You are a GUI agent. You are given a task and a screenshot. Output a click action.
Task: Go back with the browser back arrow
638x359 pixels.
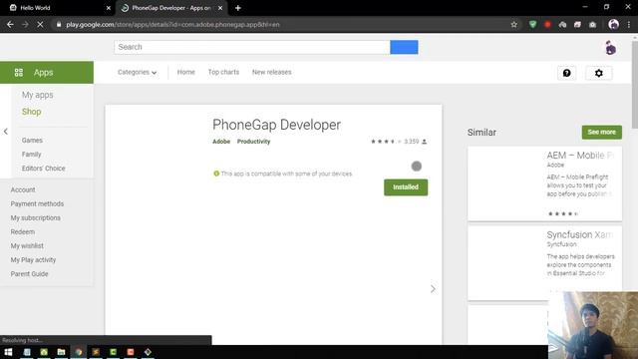pyautogui.click(x=10, y=24)
